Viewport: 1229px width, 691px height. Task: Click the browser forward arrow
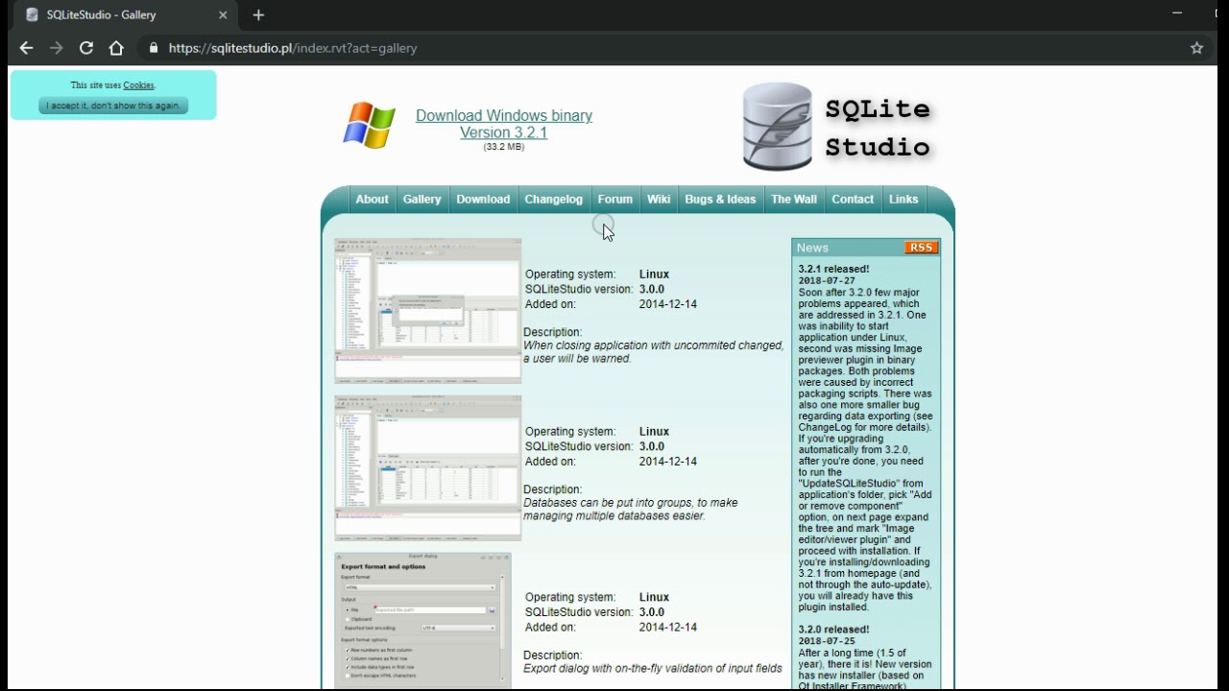coord(57,48)
